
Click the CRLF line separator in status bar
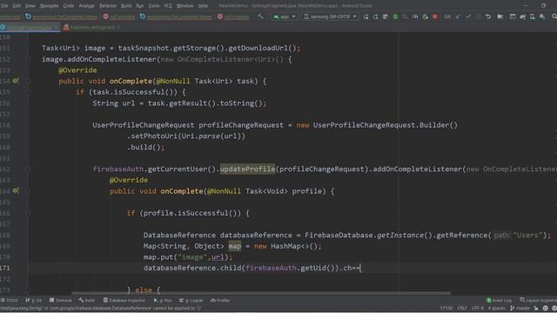point(462,309)
